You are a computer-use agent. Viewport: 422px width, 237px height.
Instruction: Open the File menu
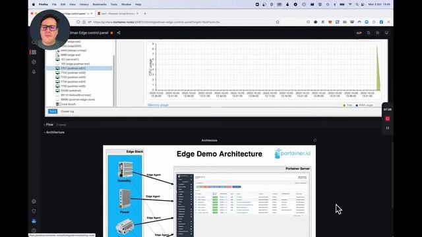point(54,5)
